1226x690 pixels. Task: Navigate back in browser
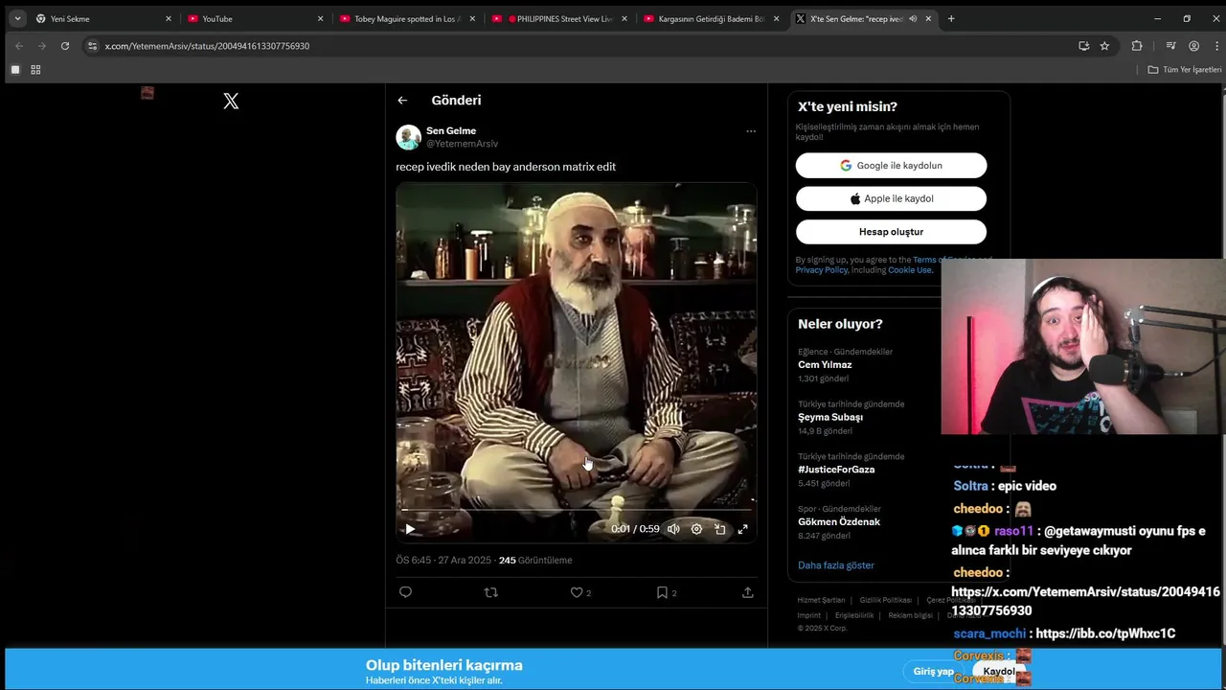click(19, 46)
